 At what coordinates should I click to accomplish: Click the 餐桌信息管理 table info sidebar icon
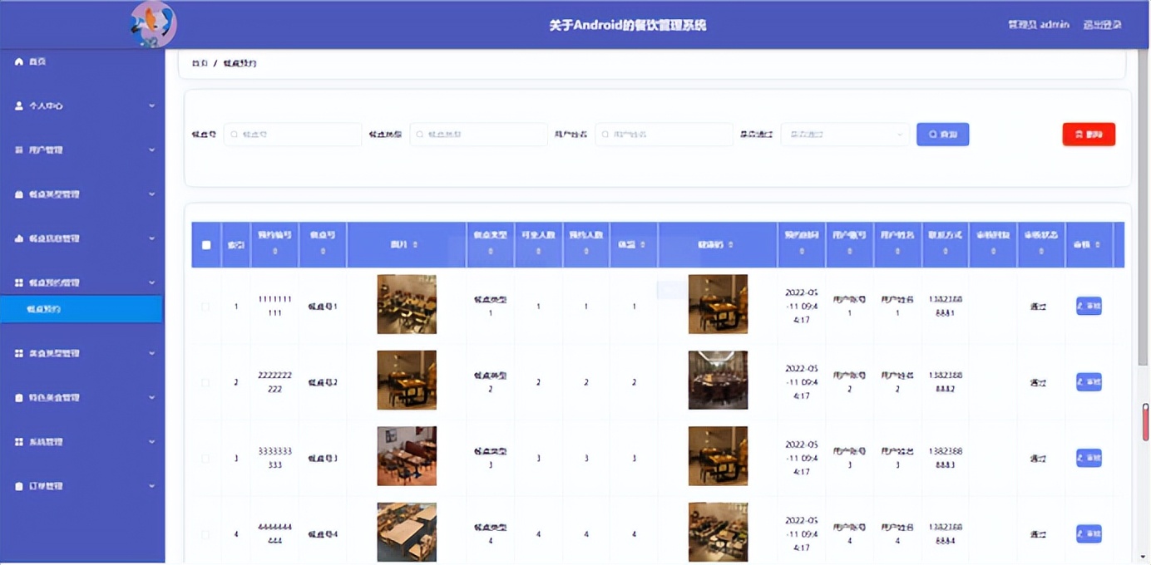pos(20,238)
